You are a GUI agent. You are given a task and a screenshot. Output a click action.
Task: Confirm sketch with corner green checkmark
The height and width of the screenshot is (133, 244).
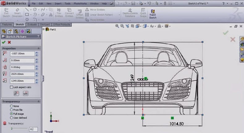pos(225,33)
